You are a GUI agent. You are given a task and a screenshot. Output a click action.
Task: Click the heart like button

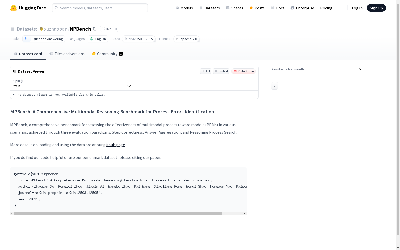(107, 29)
